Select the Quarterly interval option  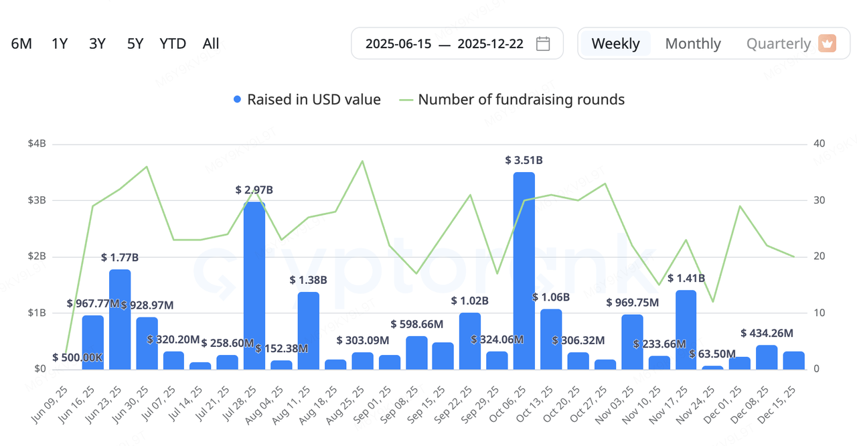(778, 44)
